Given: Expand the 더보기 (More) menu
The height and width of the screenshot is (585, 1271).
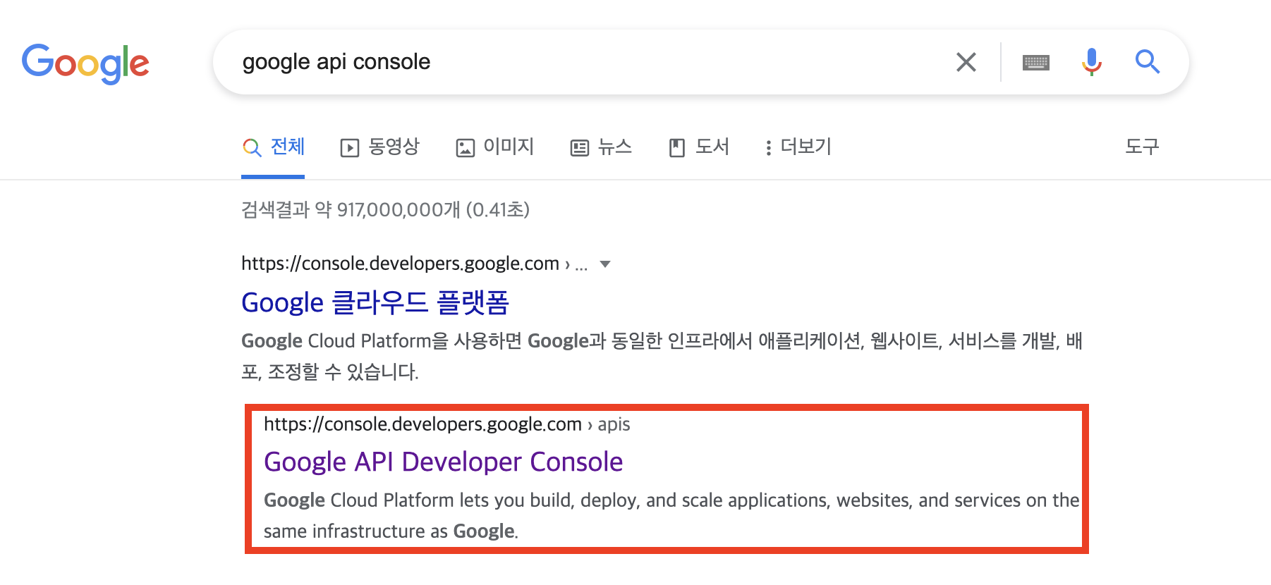Looking at the screenshot, I should coord(798,147).
